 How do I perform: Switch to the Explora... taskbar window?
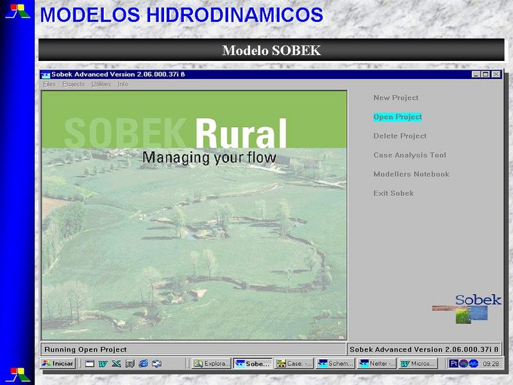[212, 363]
